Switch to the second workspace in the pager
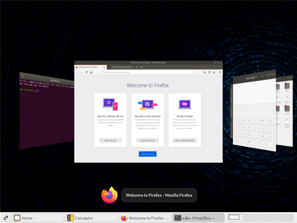This screenshot has height=223, width=297. (252, 218)
